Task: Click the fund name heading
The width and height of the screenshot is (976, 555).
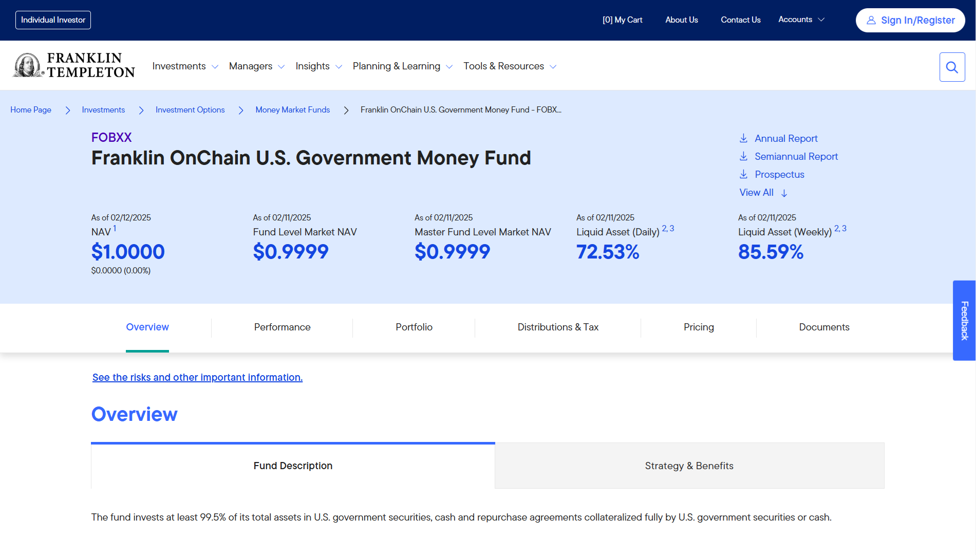Action: (x=311, y=158)
